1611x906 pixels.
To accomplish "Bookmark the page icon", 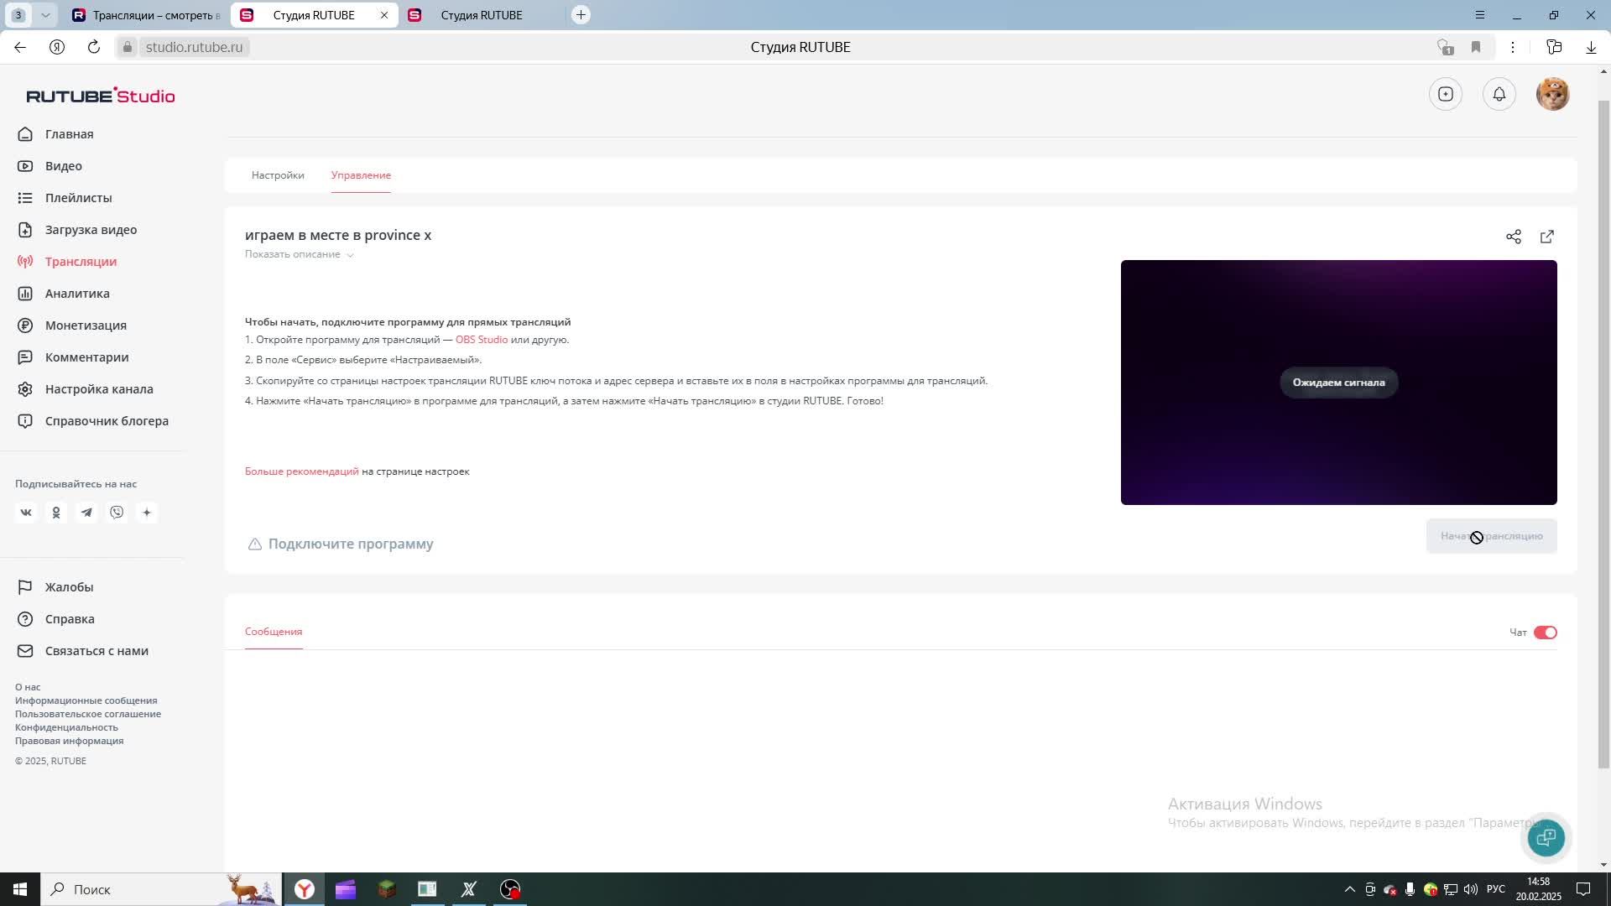I will click(1476, 47).
